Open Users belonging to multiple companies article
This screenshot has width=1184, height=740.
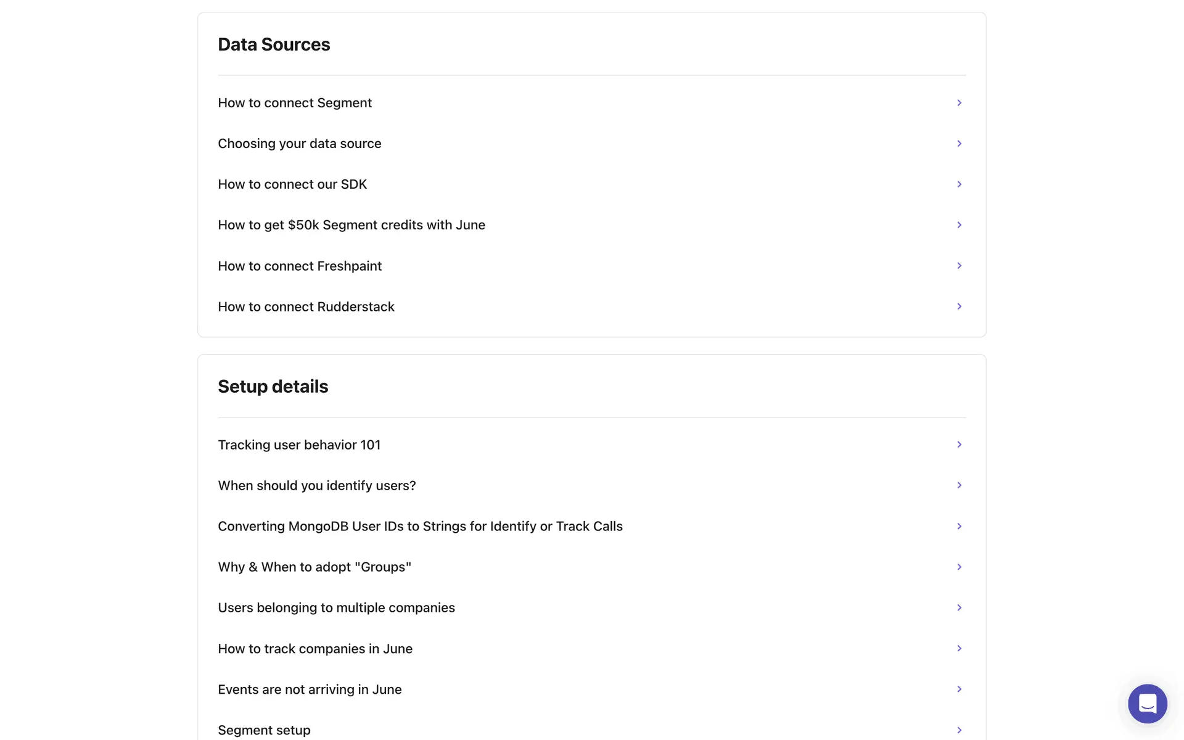tap(336, 607)
